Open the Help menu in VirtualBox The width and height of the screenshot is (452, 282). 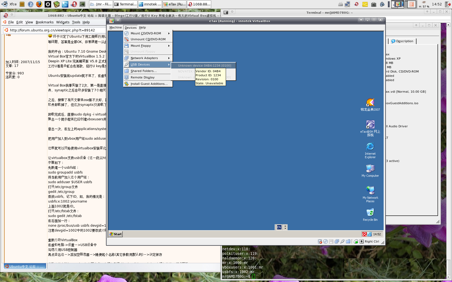coord(142,27)
